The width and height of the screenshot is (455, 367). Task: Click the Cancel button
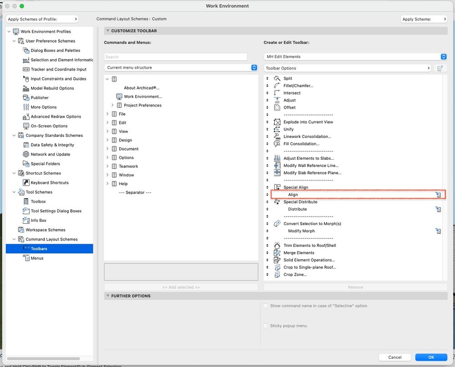394,357
